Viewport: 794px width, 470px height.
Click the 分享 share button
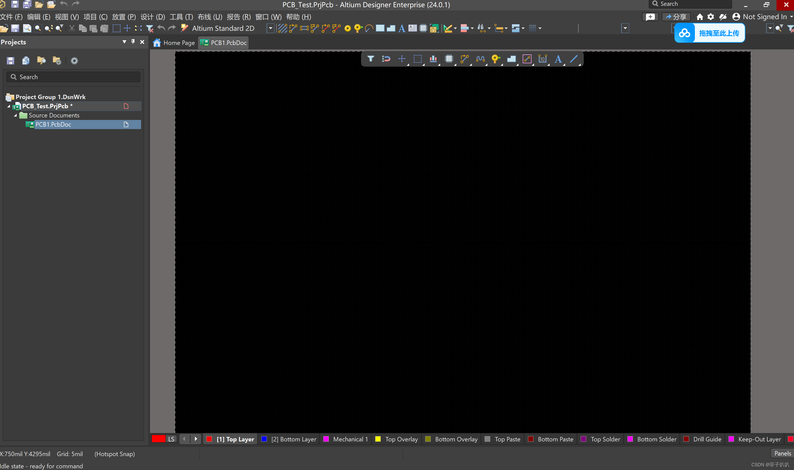(676, 17)
